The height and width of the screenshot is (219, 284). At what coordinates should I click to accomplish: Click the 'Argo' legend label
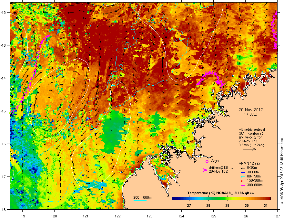point(215,161)
